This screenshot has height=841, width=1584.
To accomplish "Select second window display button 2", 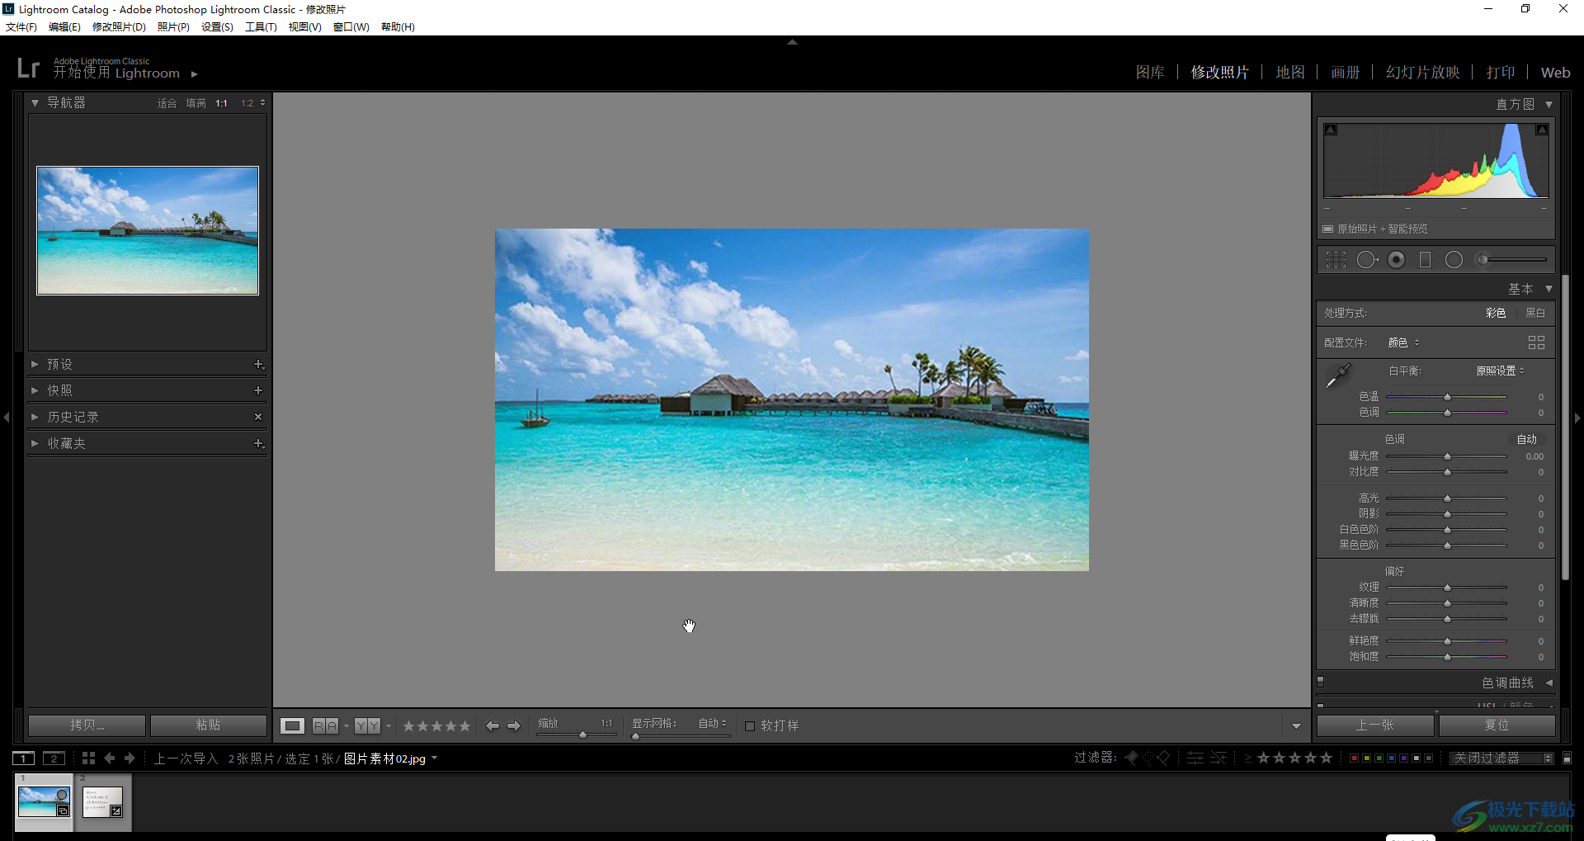I will [x=54, y=758].
